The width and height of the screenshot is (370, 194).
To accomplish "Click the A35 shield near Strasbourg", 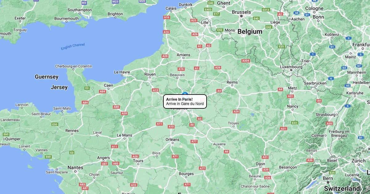I will pos(329,123).
